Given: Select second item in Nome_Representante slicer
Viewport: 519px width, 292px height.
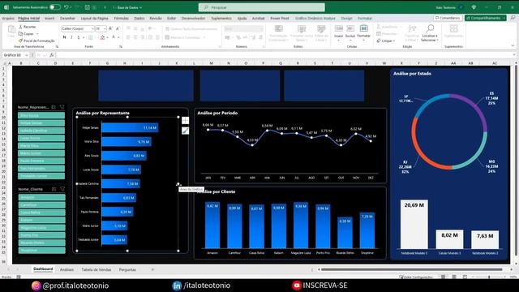Looking at the screenshot, I should [41, 122].
